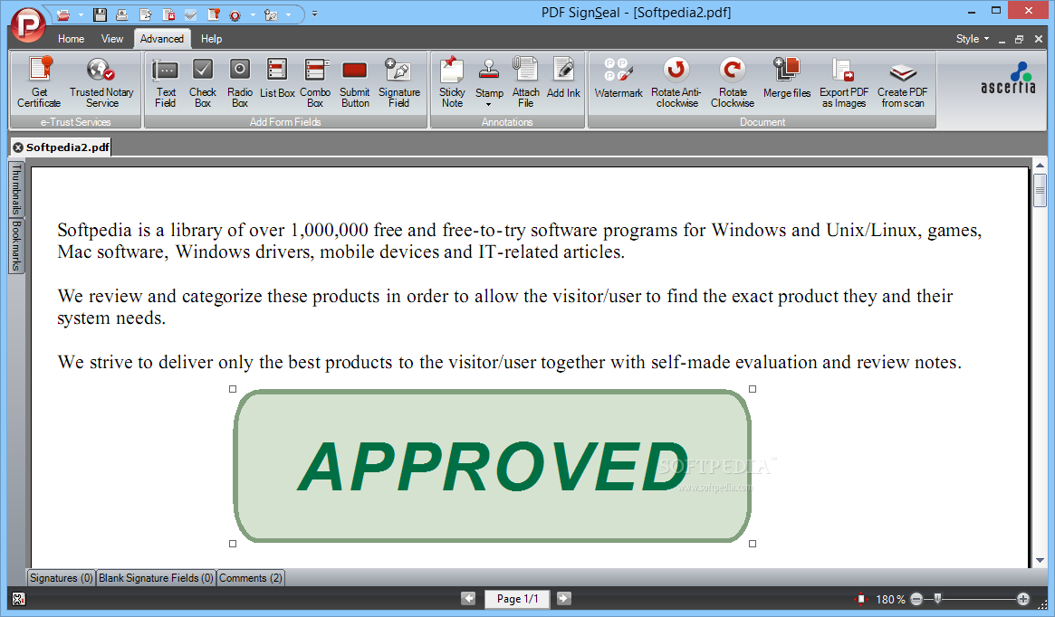The height and width of the screenshot is (617, 1055).
Task: Open the Blank Signature Fields (0) tab
Action: tap(156, 578)
